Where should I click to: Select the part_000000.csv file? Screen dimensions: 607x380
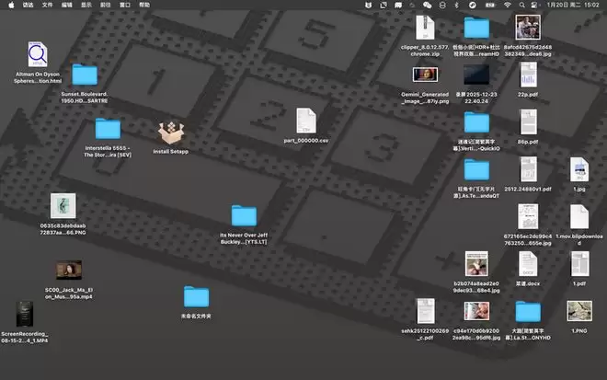[306, 123]
